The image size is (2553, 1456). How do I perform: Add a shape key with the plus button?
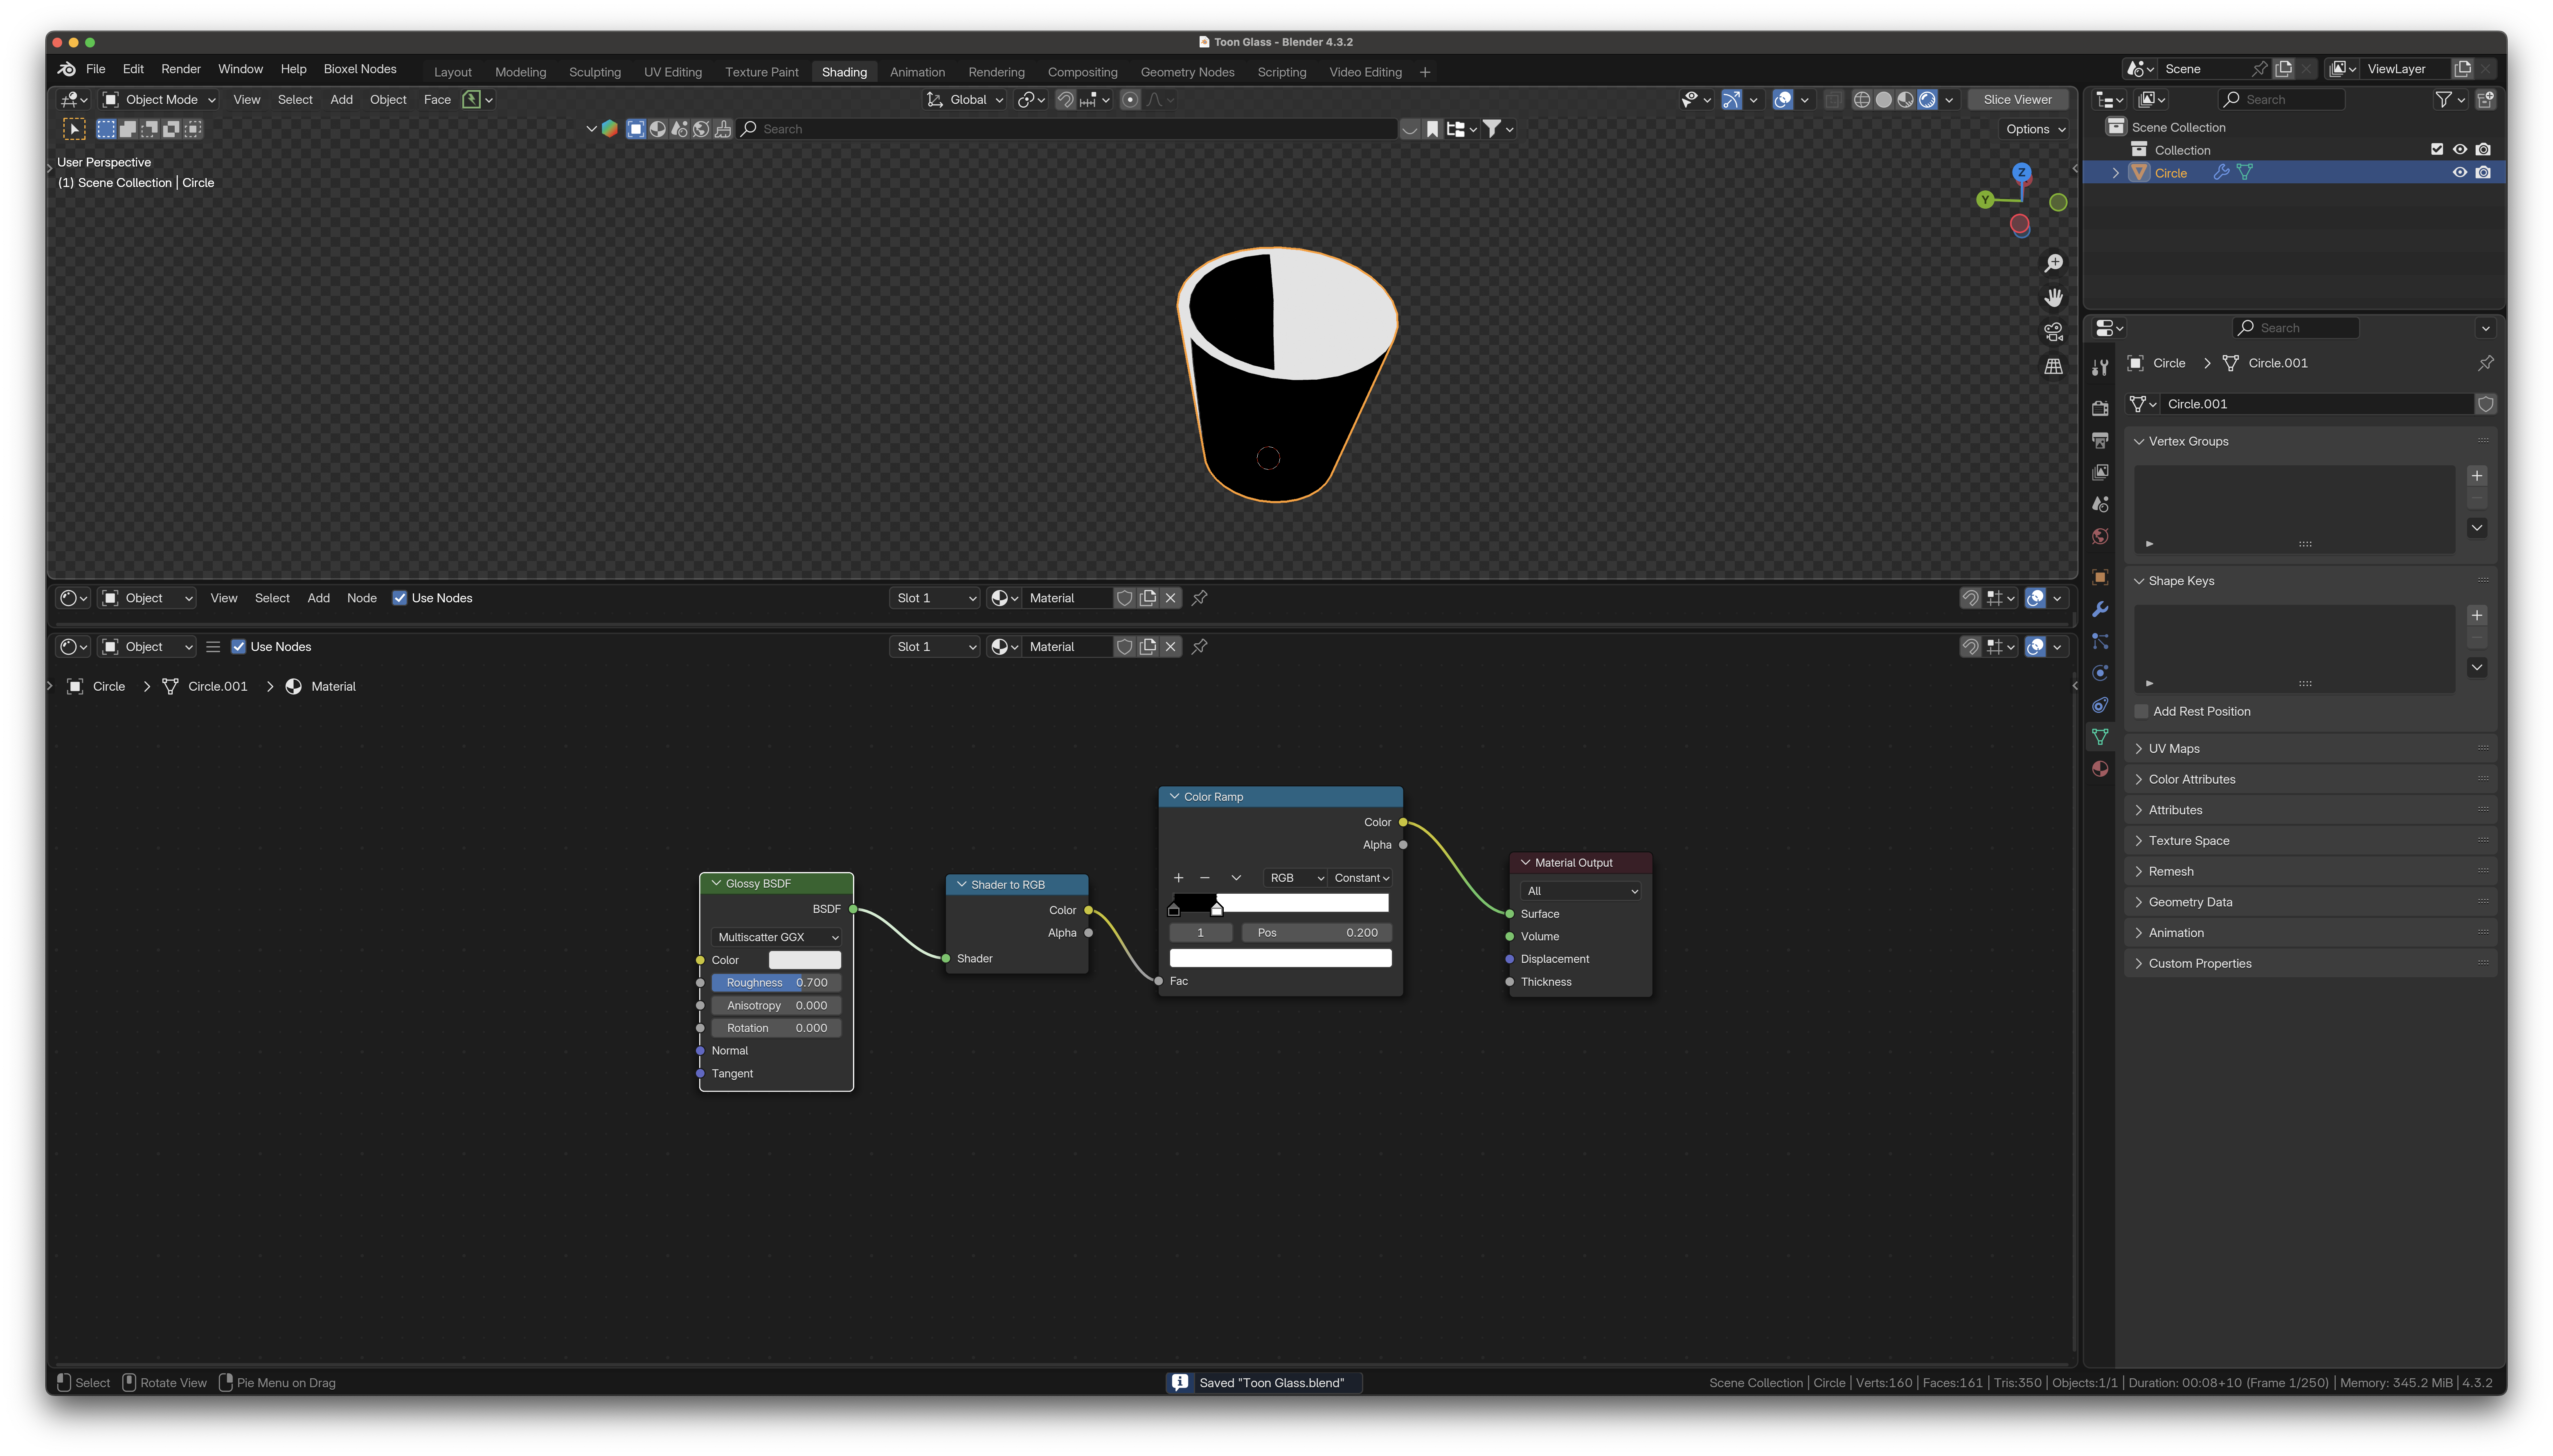2477,616
